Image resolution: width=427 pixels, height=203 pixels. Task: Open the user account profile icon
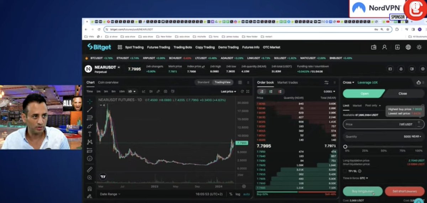pos(385,47)
